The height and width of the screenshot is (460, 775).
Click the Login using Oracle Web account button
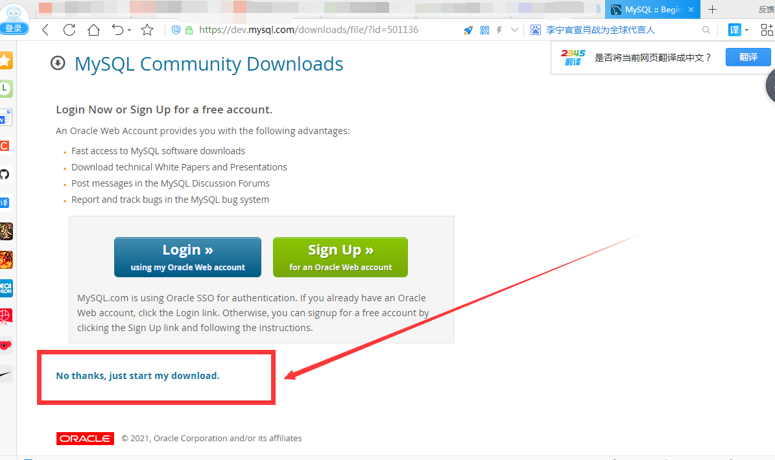[188, 257]
